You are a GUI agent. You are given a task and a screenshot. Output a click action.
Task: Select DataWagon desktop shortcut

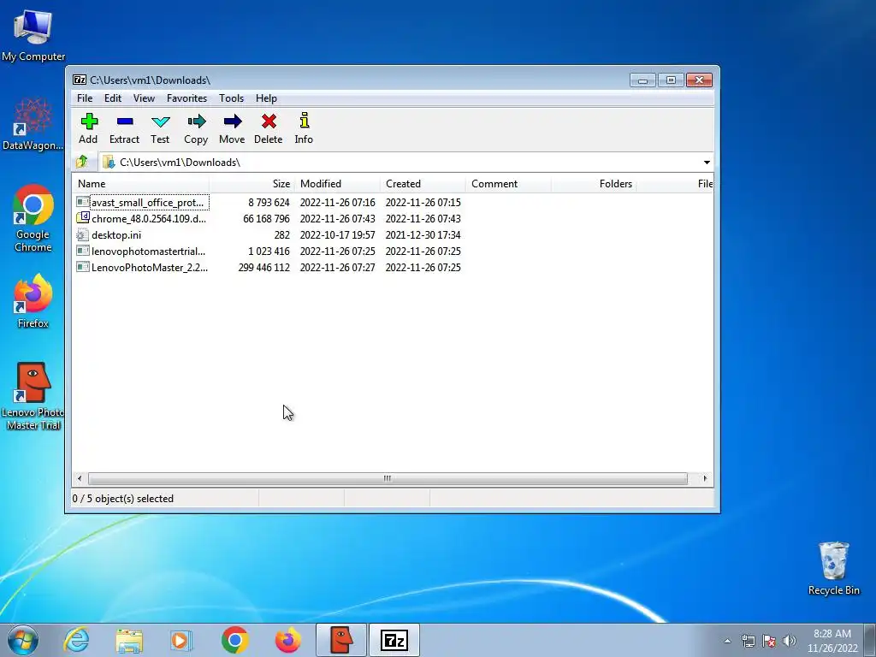click(33, 124)
